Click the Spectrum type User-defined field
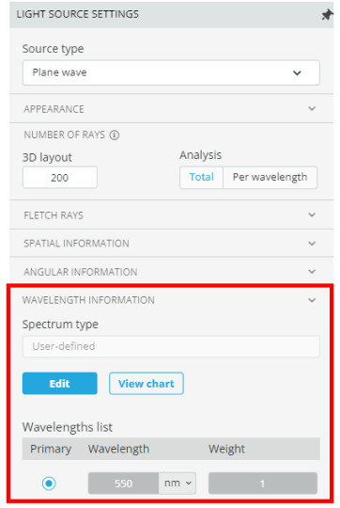Screen dimensions: 340x508 [x=171, y=346]
